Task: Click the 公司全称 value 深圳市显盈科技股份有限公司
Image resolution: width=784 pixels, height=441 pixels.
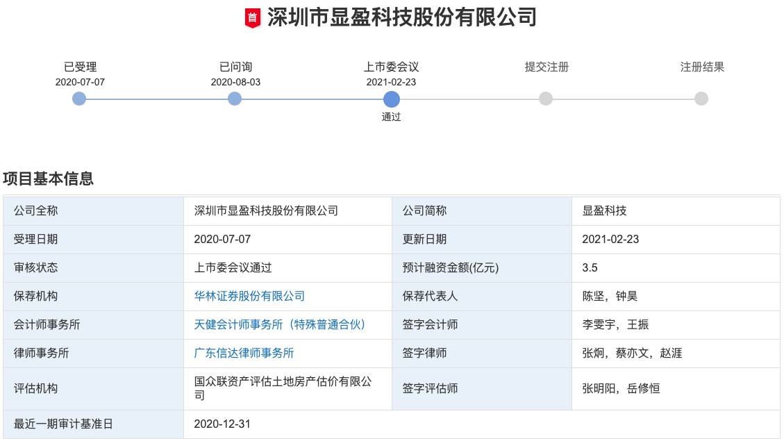Action: coord(266,210)
